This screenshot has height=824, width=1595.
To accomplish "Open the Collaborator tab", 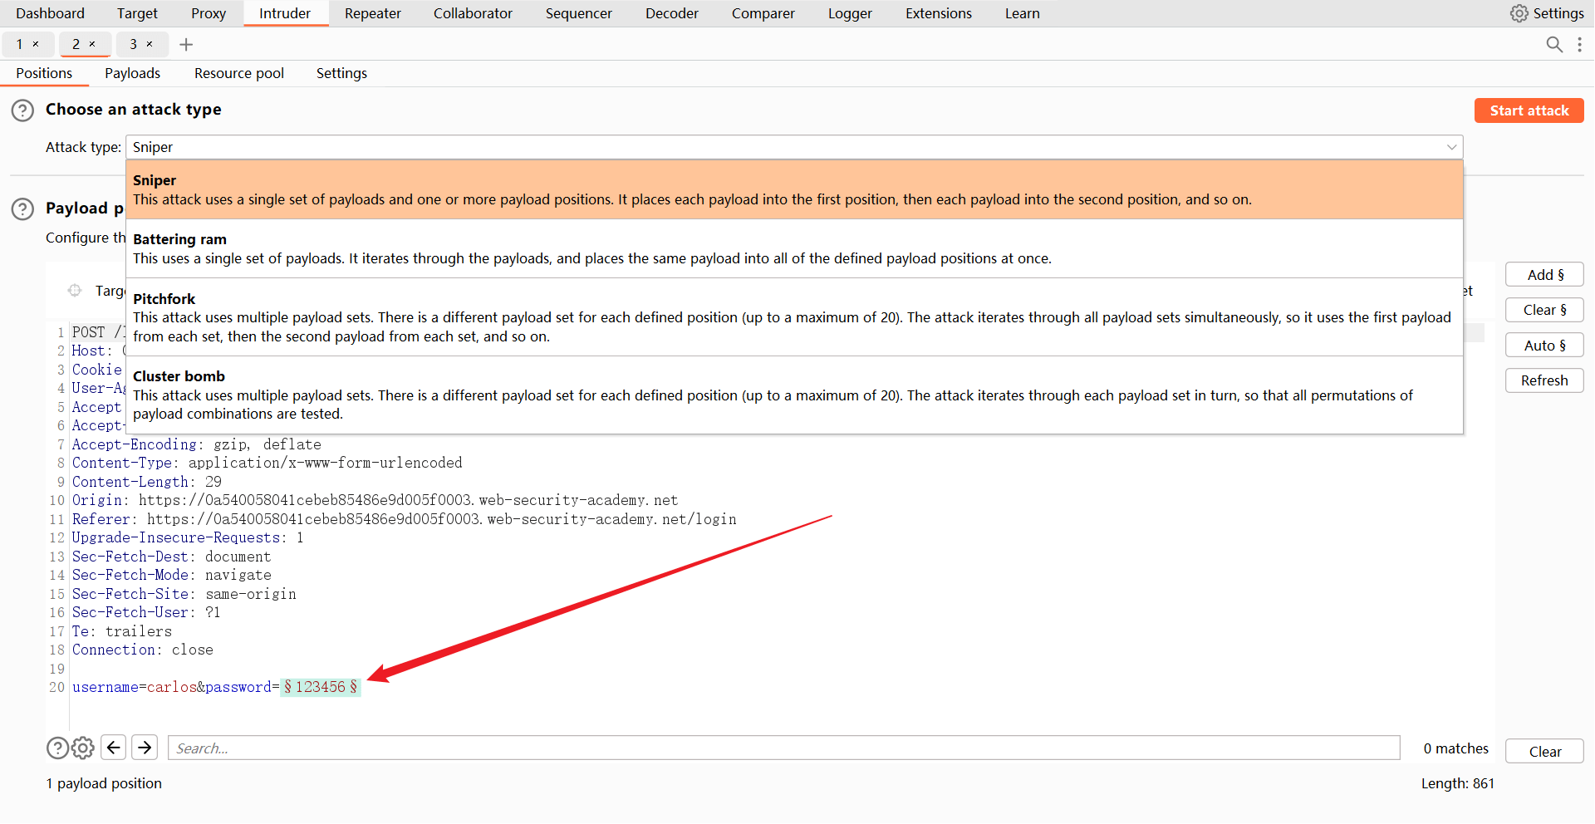I will coord(473,13).
